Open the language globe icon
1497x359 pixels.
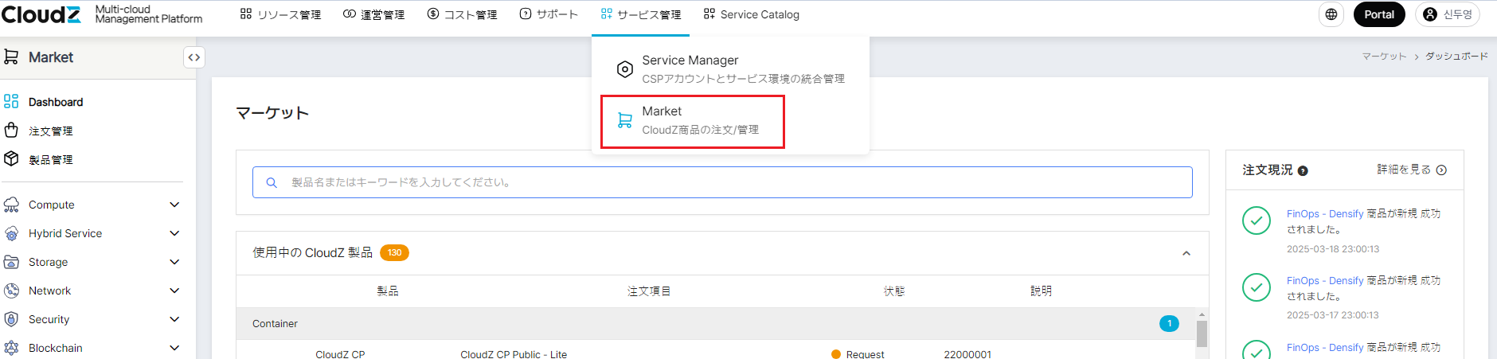[x=1331, y=14]
